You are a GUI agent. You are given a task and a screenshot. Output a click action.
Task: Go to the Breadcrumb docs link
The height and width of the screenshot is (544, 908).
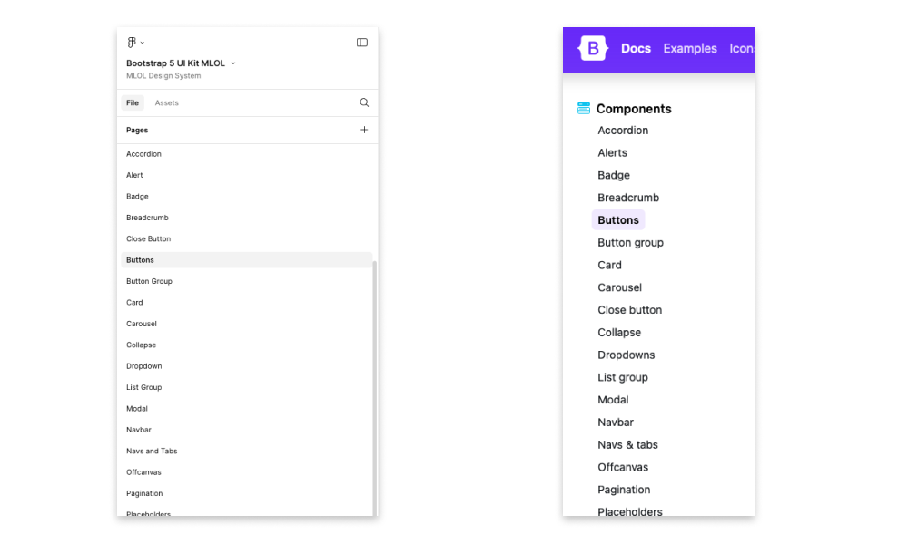pyautogui.click(x=628, y=198)
